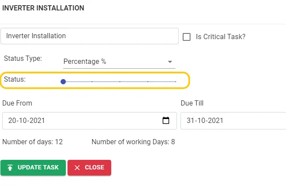Click the Due From date 20-10-2021 field
This screenshot has width=286, height=192.
[x=78, y=121]
